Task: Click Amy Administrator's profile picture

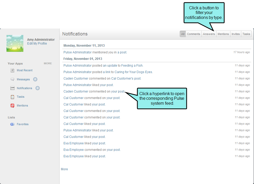Action: coord(15,44)
